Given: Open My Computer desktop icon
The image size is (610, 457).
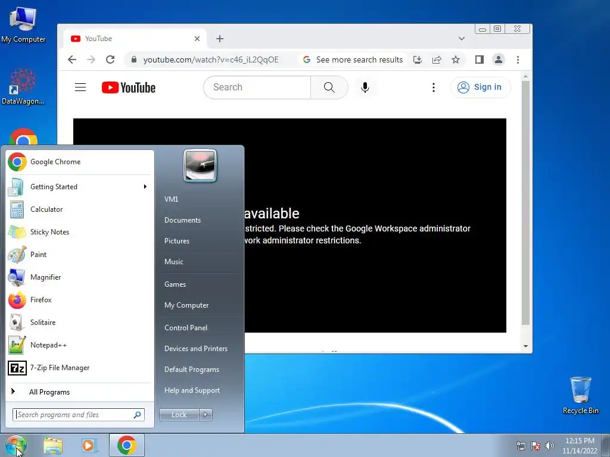Looking at the screenshot, I should tap(23, 24).
